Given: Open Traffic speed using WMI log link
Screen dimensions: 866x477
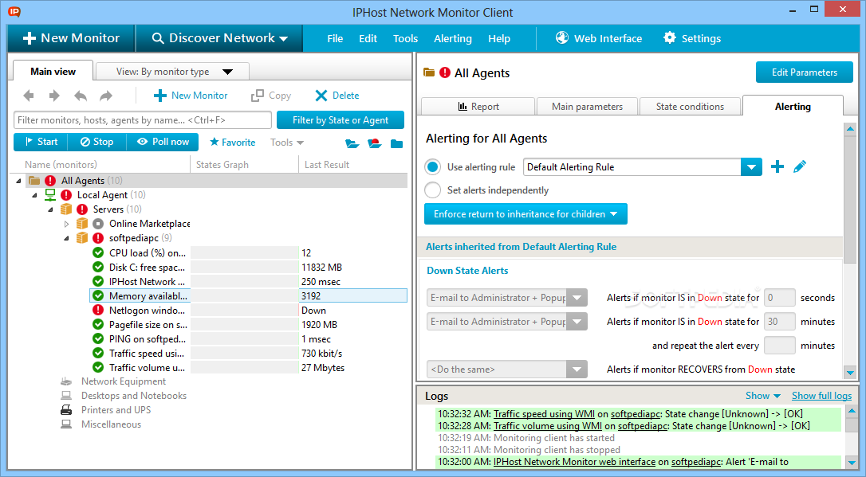Looking at the screenshot, I should (x=544, y=413).
